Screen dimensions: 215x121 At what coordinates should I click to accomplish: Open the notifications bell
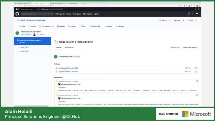click(189, 14)
